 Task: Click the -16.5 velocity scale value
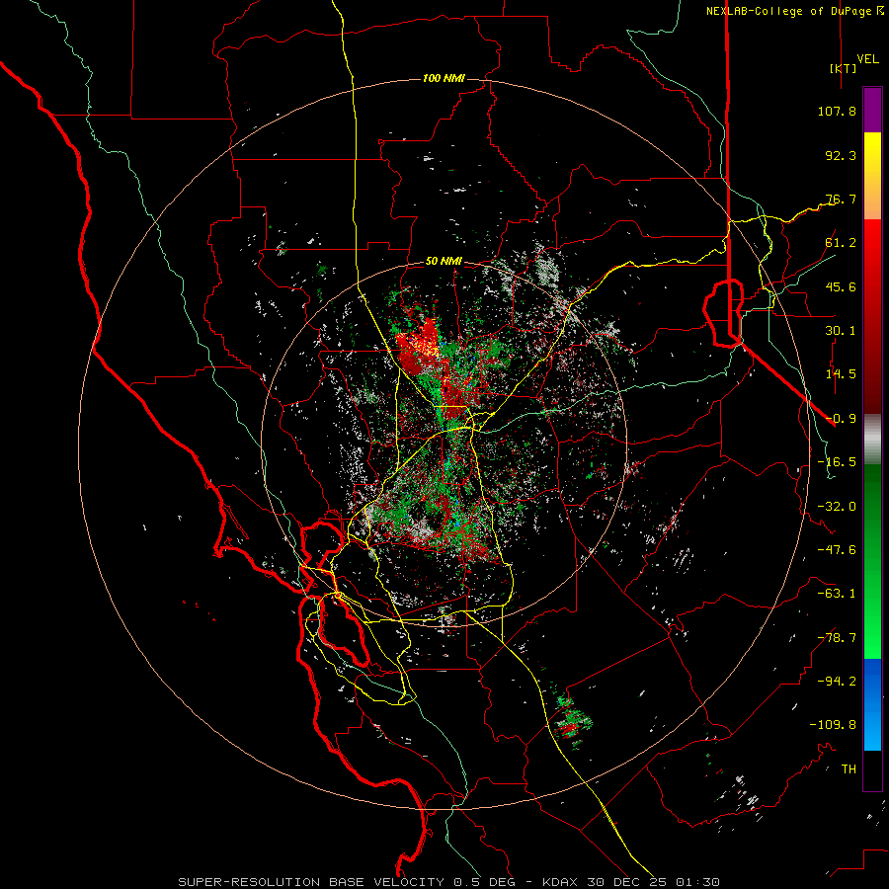point(837,462)
